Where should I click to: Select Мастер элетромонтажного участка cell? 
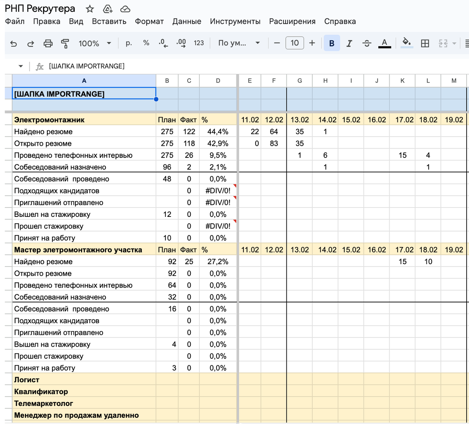coord(84,250)
